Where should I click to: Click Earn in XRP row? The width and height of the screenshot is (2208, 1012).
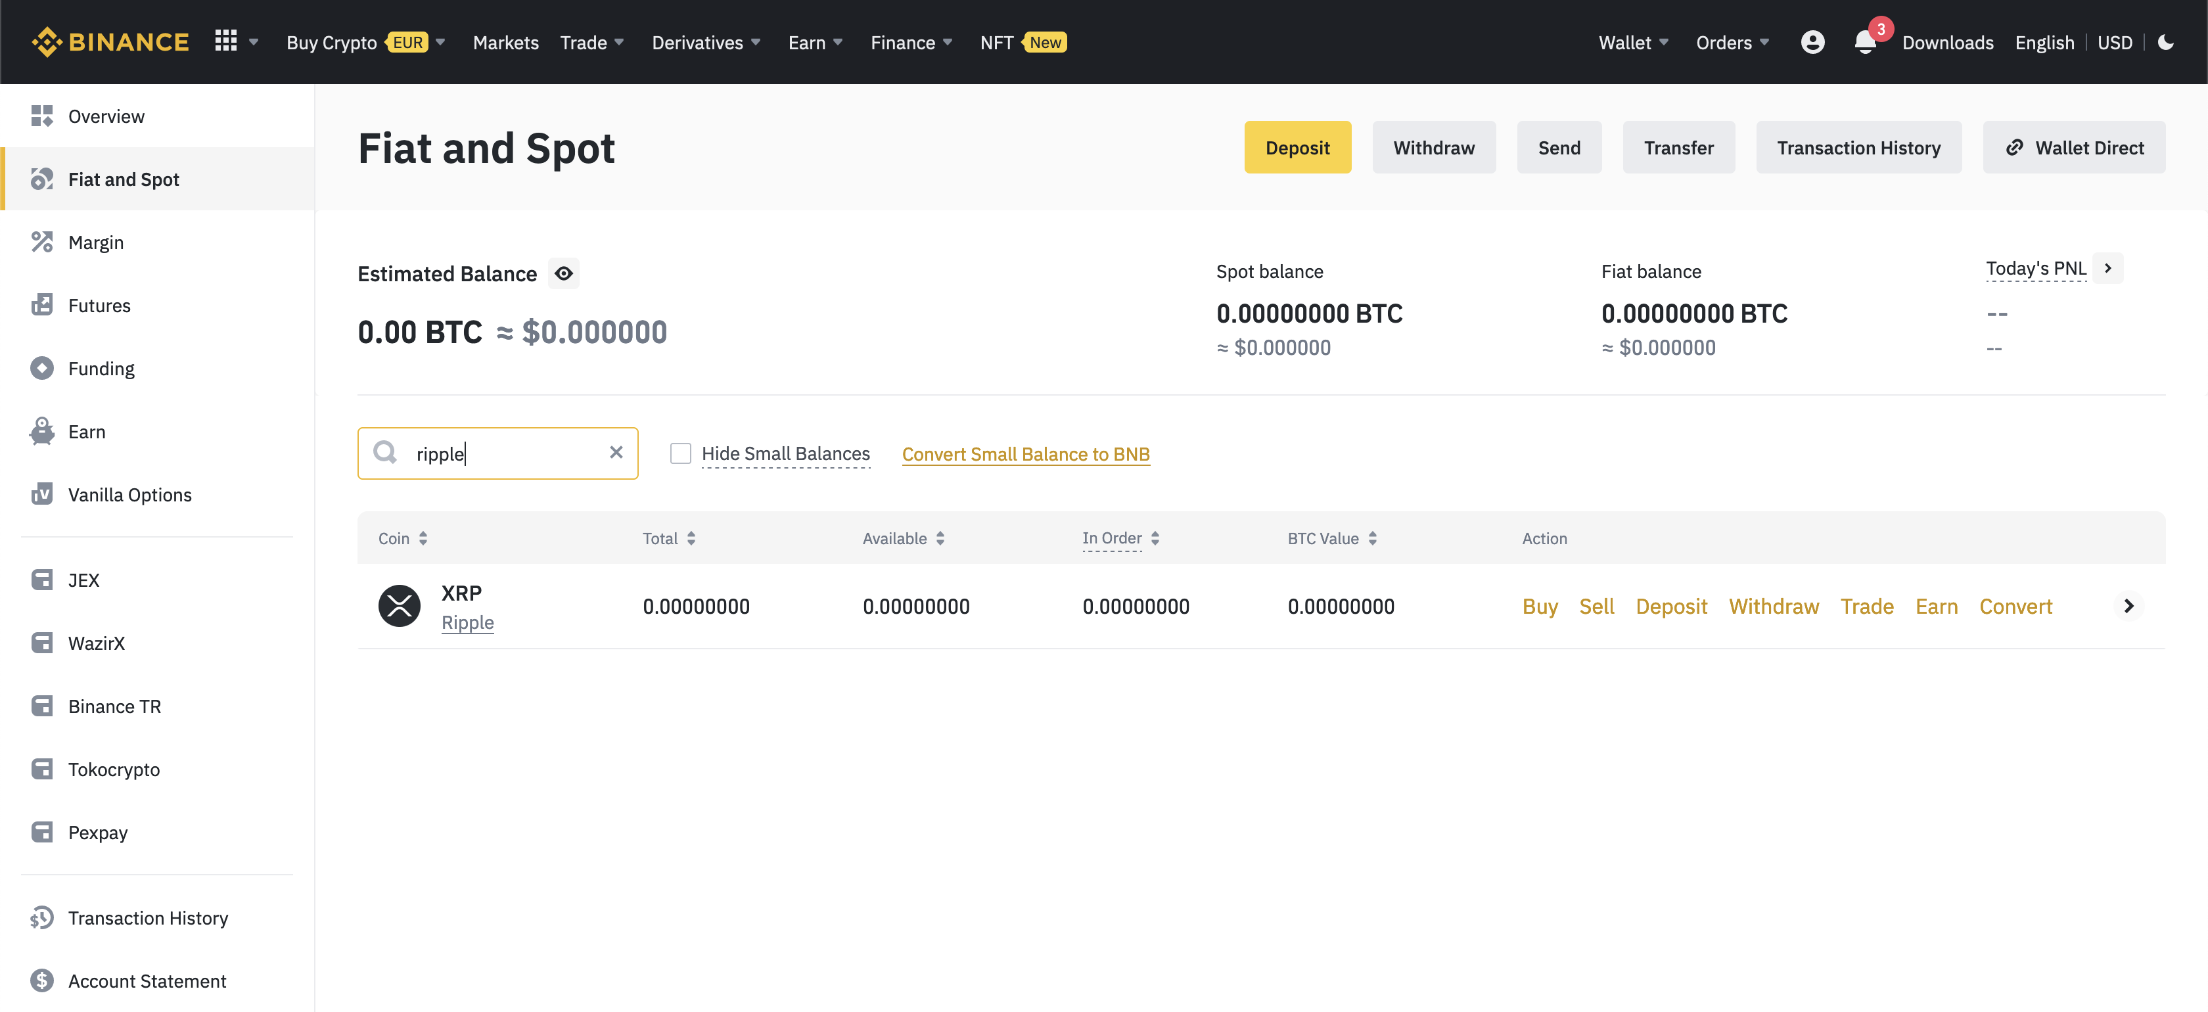click(x=1937, y=606)
